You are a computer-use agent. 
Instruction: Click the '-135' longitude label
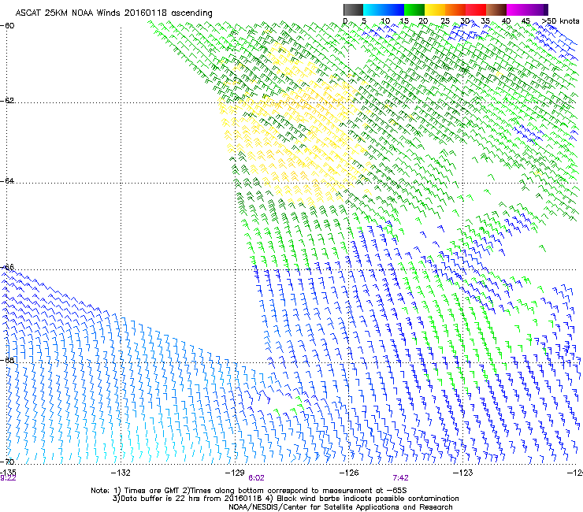(x=8, y=472)
